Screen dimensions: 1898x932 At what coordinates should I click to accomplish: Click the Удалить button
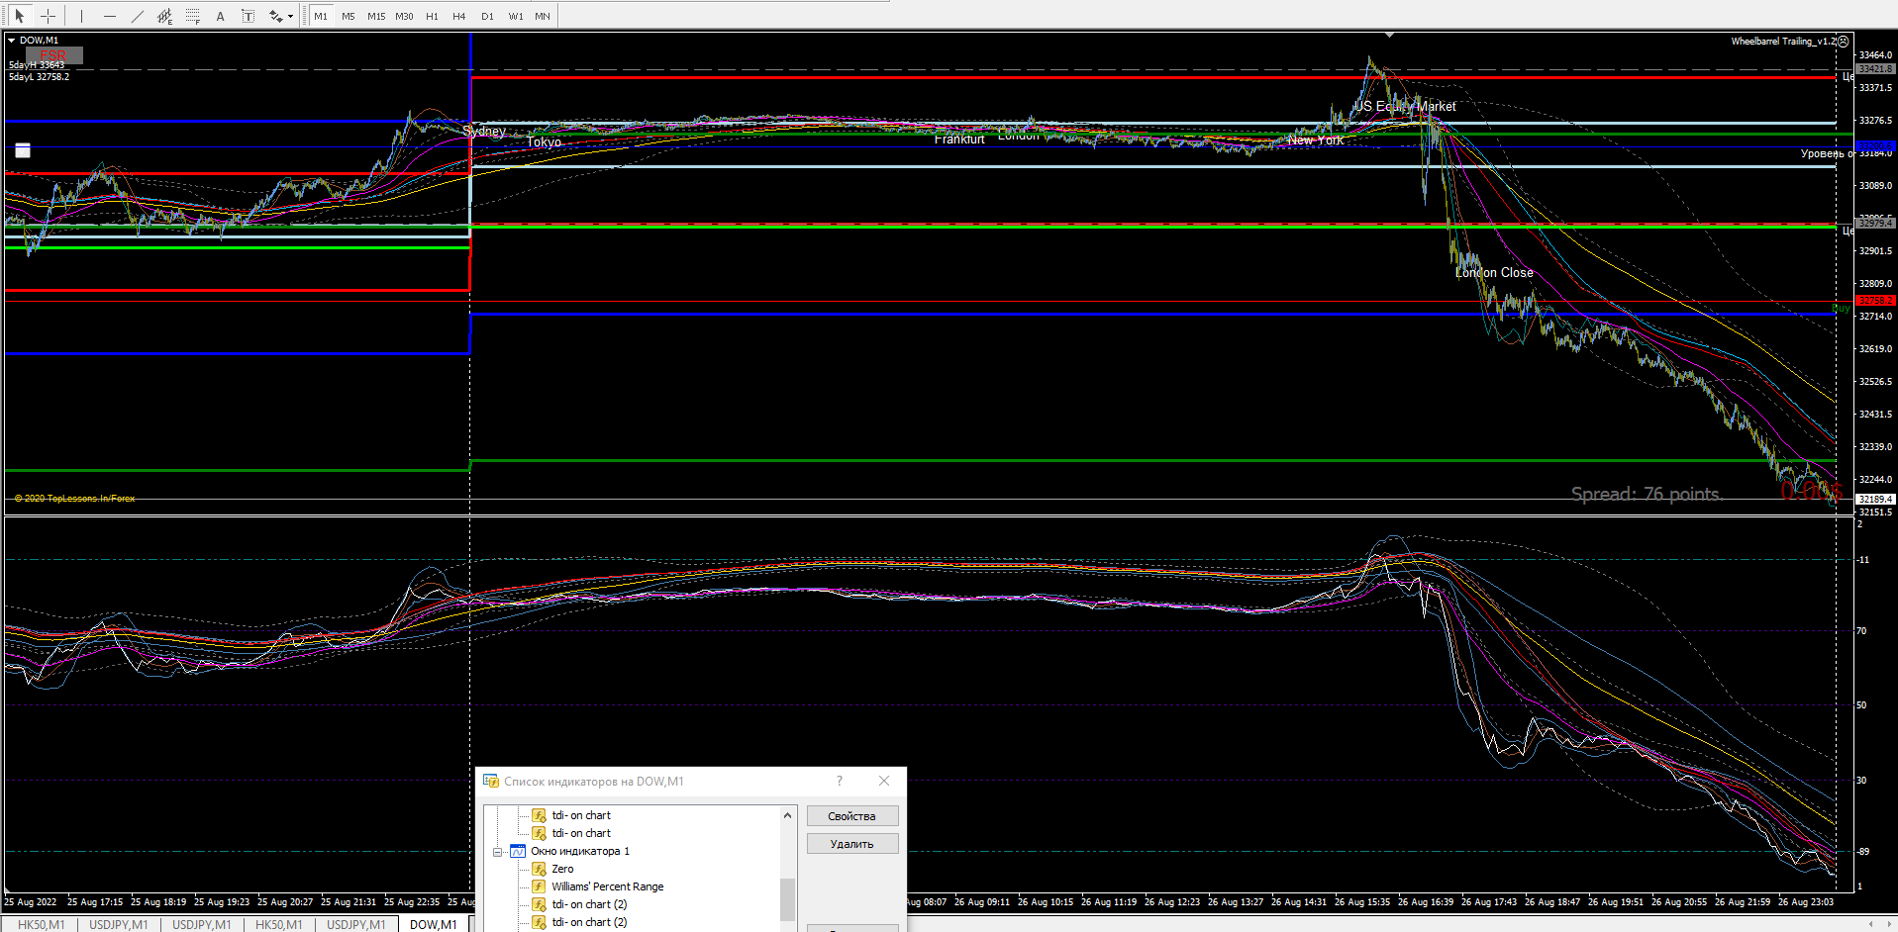851,844
